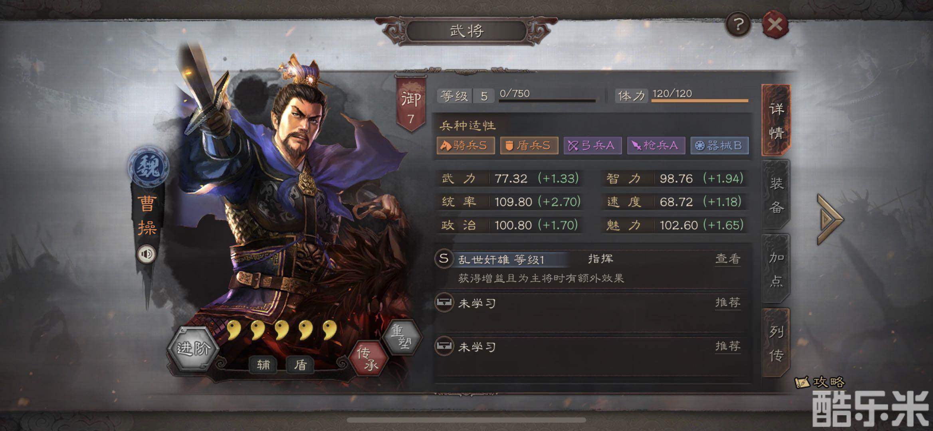Go to next general with arrow
The height and width of the screenshot is (431, 933).
[830, 219]
